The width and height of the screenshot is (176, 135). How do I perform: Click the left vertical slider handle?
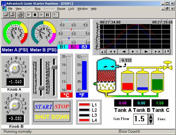pos(41,88)
